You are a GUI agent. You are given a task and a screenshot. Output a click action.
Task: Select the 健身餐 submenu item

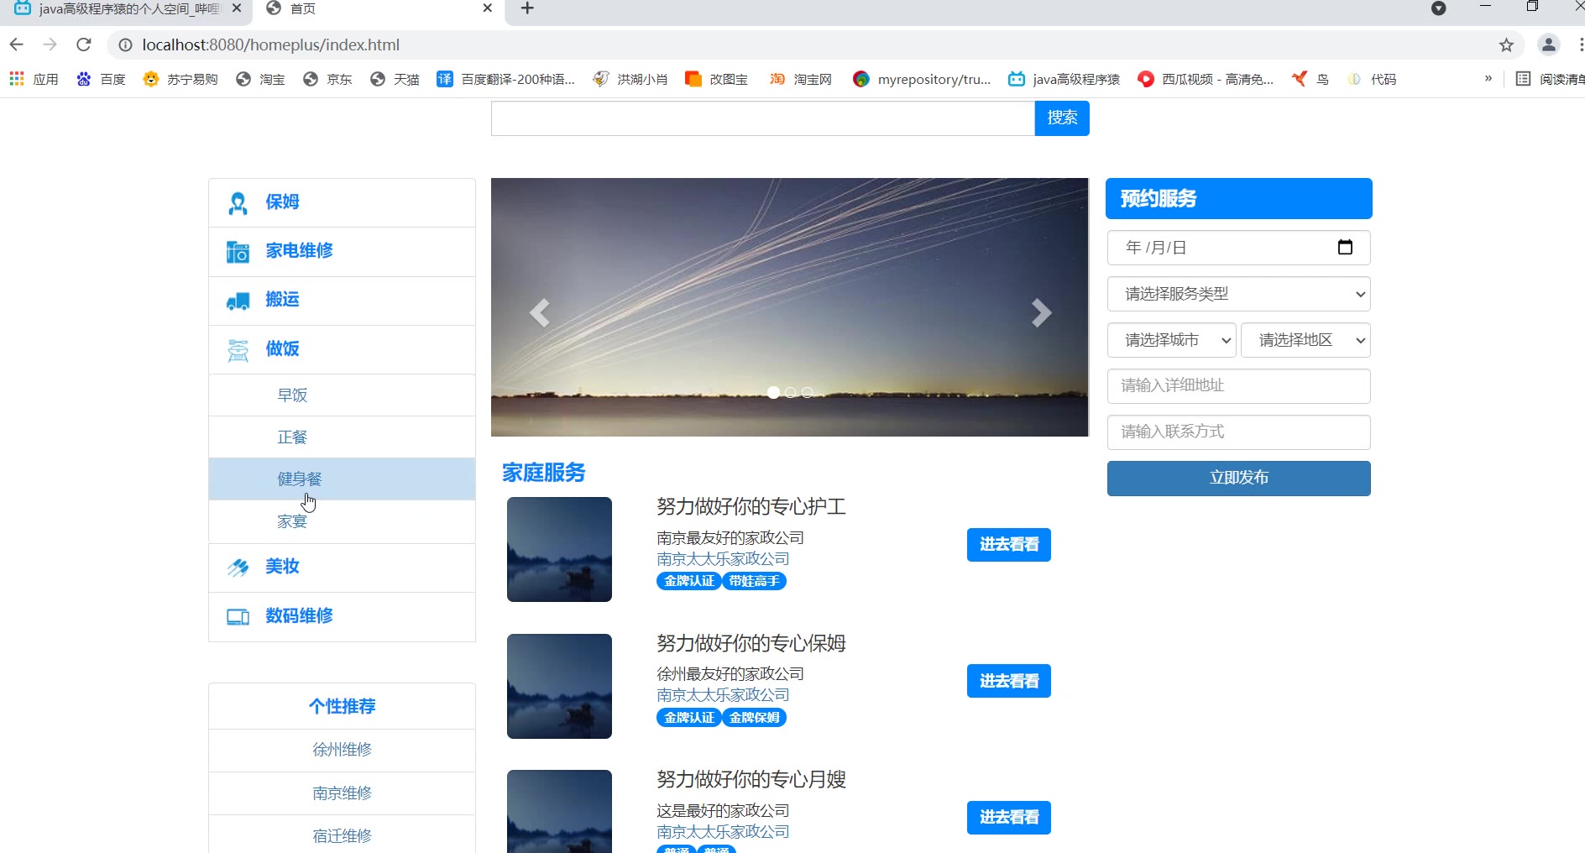pos(342,479)
